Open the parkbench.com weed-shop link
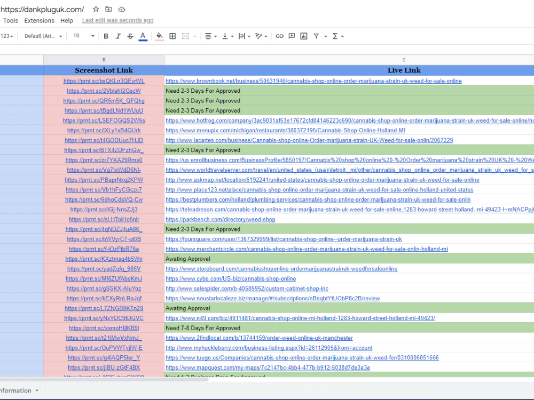This screenshot has width=534, height=400. (x=221, y=219)
